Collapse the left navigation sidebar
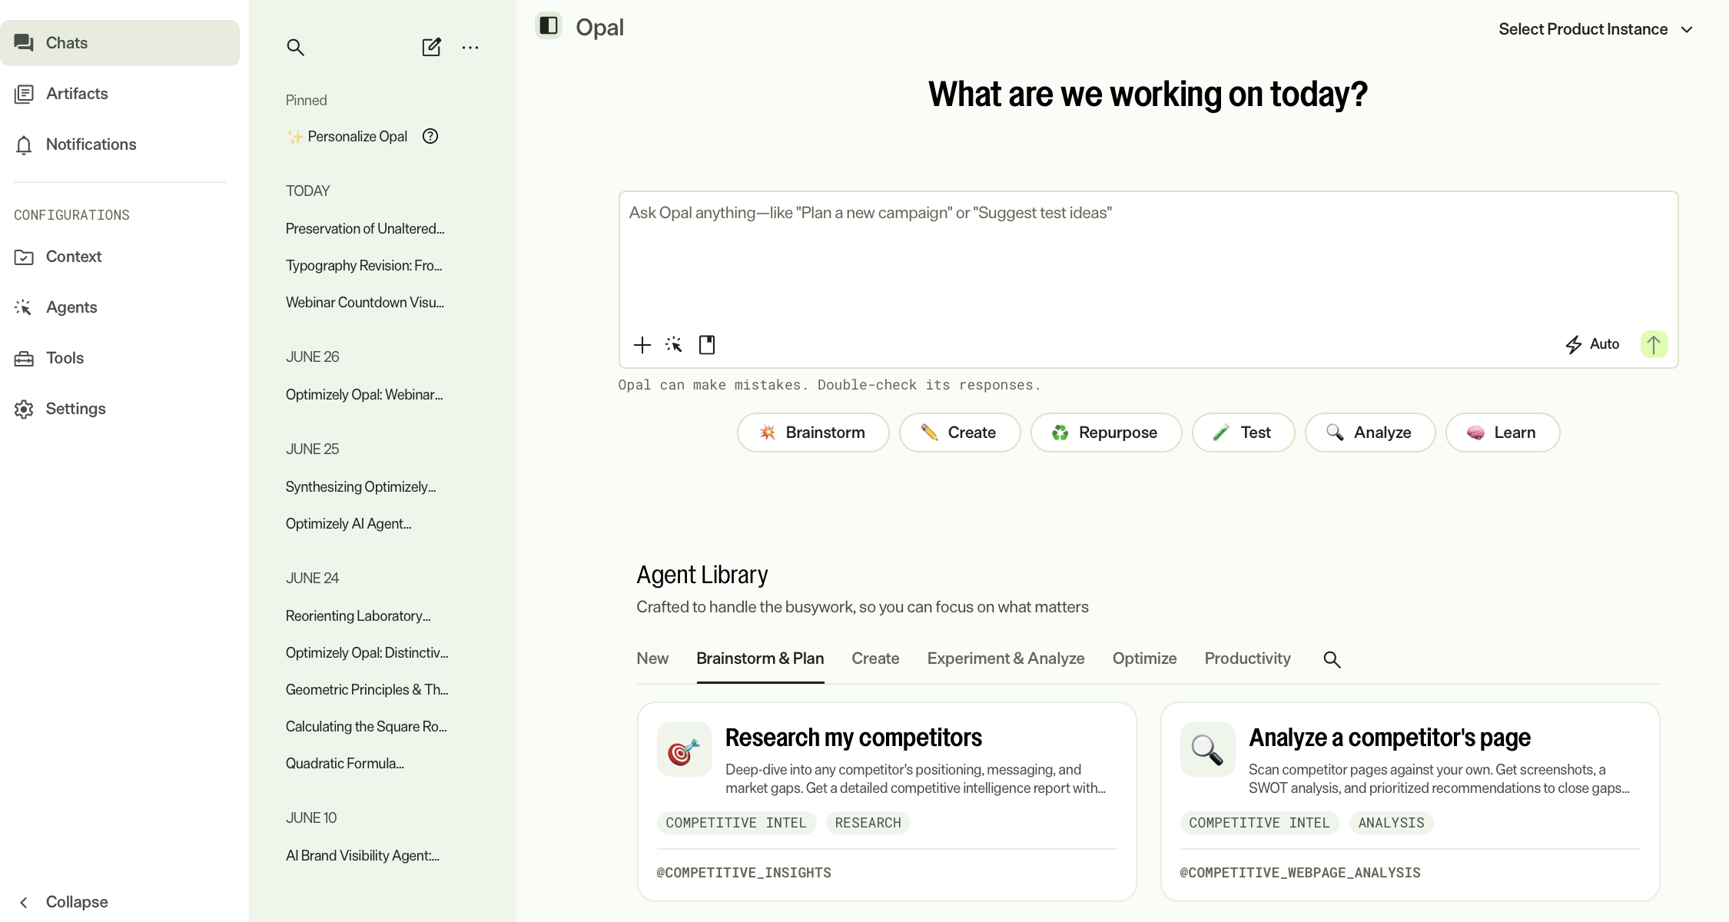 click(x=62, y=902)
